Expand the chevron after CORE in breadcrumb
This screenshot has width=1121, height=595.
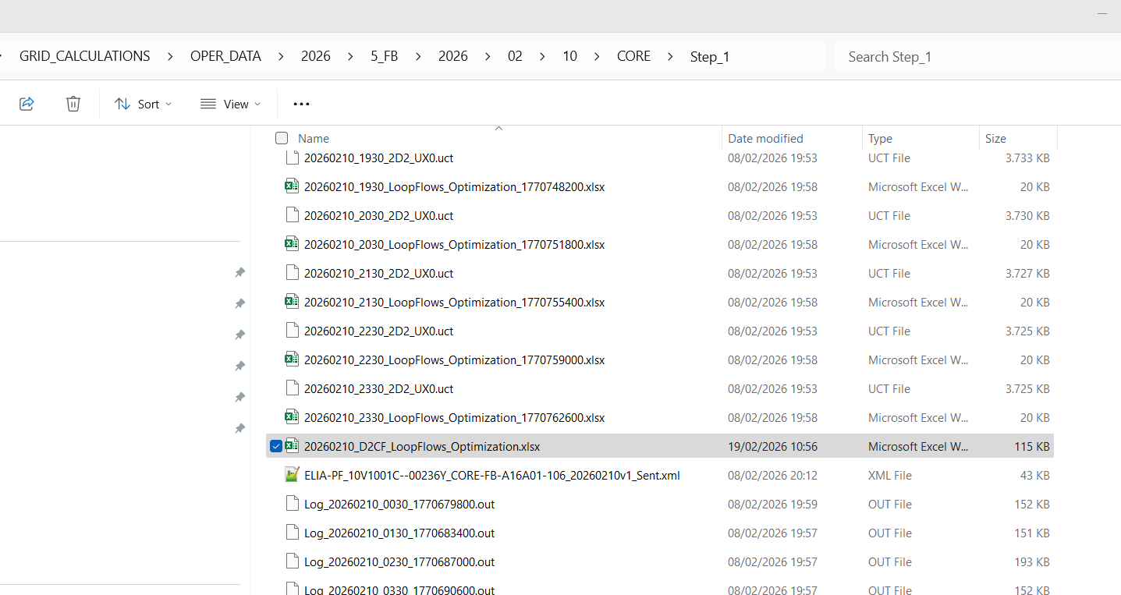coord(670,56)
